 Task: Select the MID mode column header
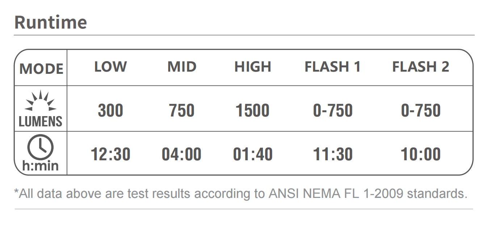pyautogui.click(x=182, y=67)
